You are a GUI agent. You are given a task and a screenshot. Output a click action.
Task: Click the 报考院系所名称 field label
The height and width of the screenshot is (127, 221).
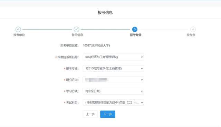coord(68,57)
